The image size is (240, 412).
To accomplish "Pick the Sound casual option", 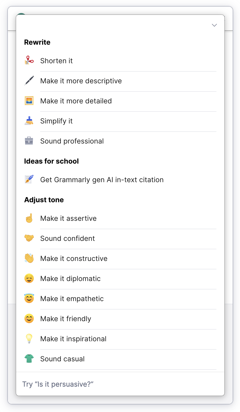I will coord(62,359).
